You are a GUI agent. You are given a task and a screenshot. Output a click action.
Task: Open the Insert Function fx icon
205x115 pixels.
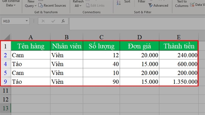(x=63, y=21)
